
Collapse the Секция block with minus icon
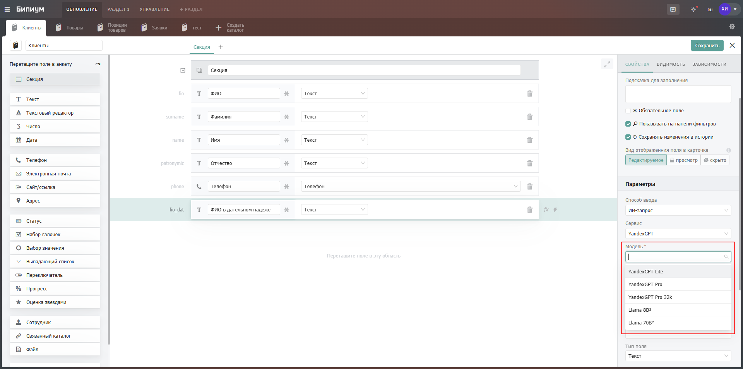[183, 70]
